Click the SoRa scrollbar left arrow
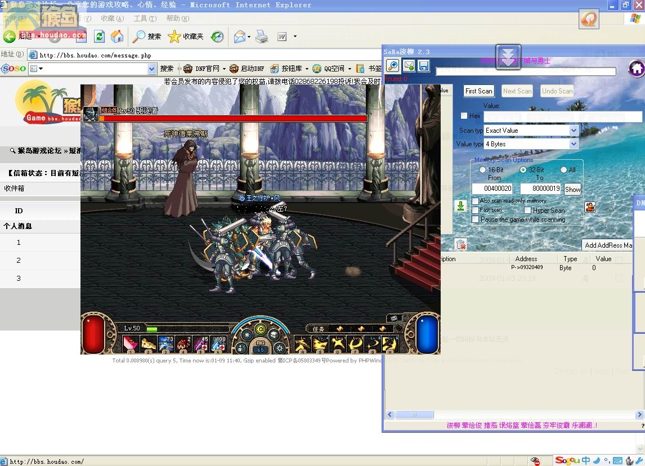 pyautogui.click(x=391, y=414)
